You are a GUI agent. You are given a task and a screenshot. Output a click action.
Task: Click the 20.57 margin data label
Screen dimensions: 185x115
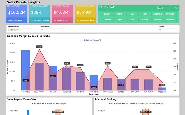click(x=53, y=76)
